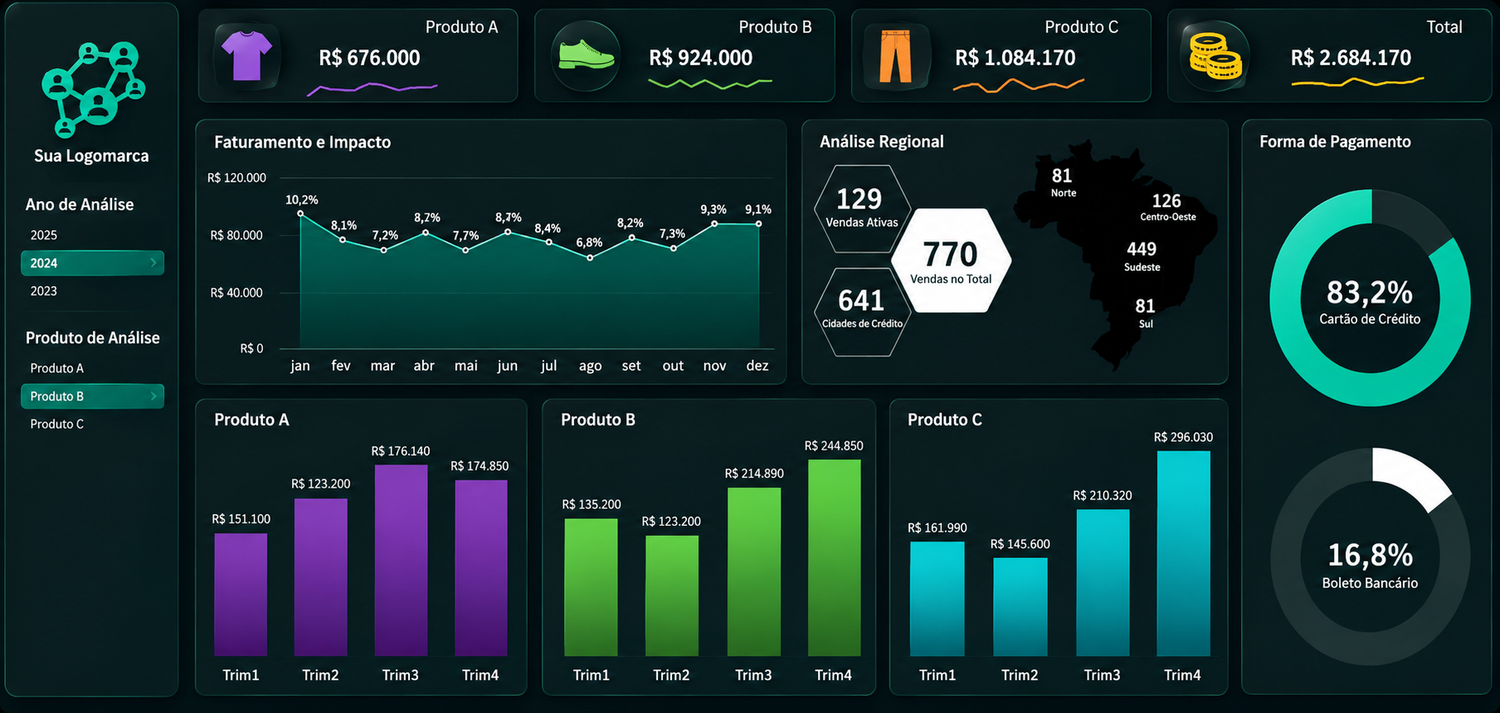Click the jan data point in the Faturamento chart
Viewport: 1500px width, 713px height.
[300, 213]
